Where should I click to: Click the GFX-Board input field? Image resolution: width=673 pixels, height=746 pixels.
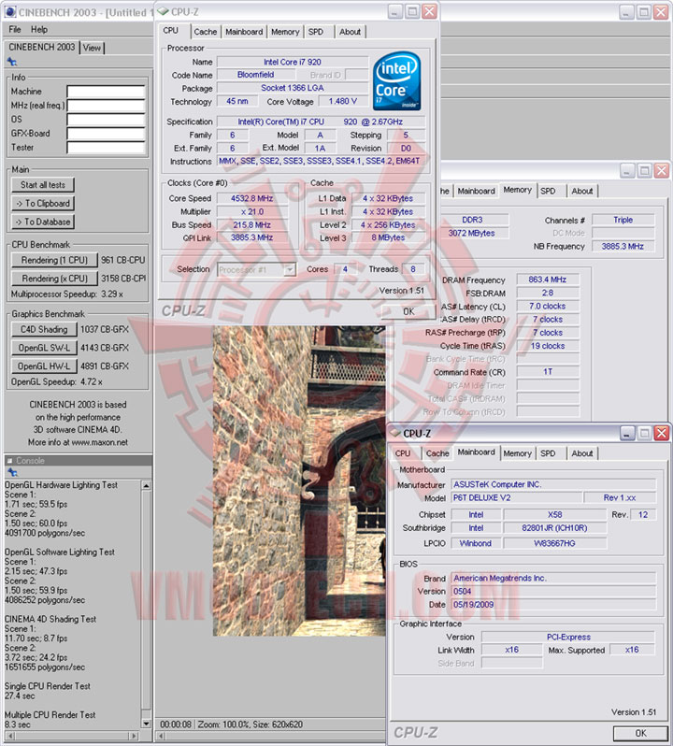pos(106,134)
